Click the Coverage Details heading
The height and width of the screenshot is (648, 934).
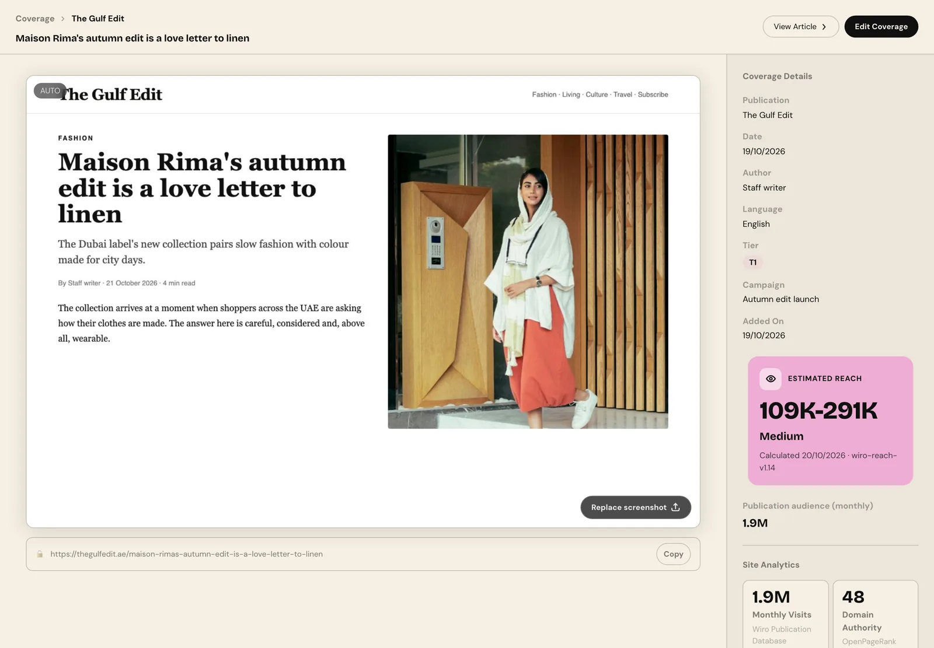[777, 76]
